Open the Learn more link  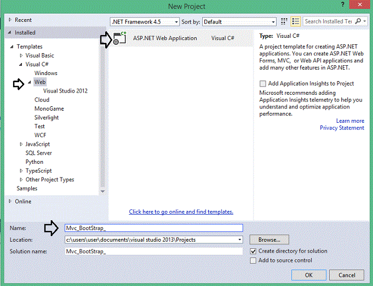tap(350, 121)
